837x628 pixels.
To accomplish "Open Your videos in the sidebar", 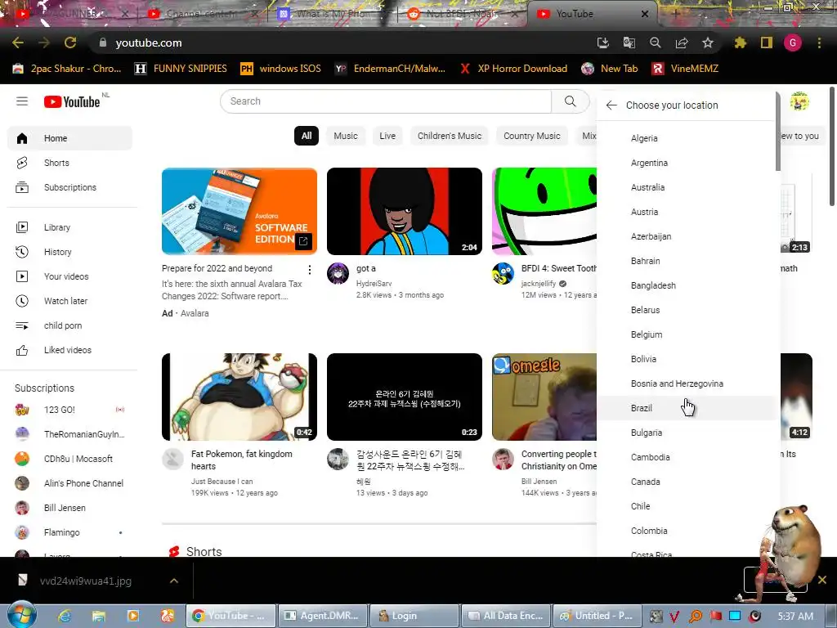I will pyautogui.click(x=70, y=276).
